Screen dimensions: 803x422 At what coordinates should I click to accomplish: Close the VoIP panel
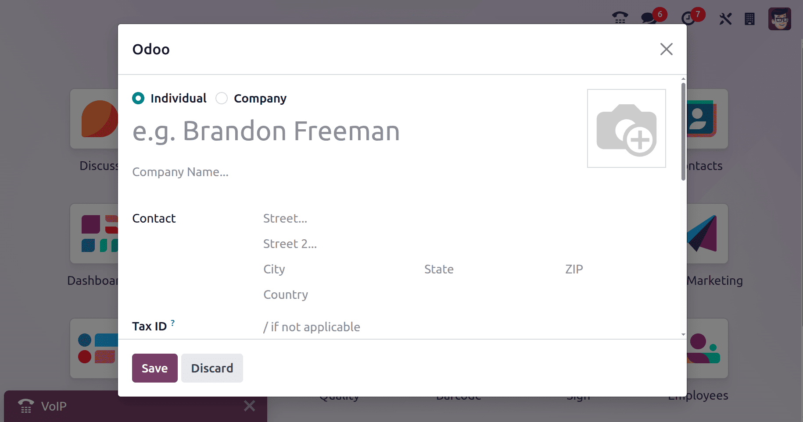coord(249,406)
